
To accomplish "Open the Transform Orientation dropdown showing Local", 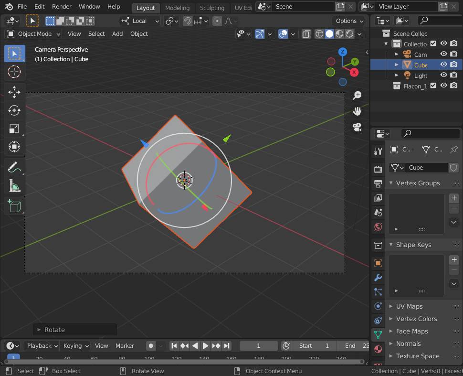I will coord(140,21).
